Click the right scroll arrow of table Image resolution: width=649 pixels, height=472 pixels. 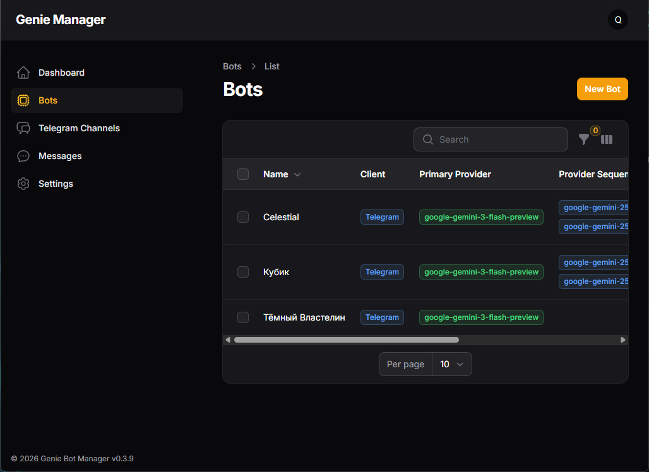tap(623, 339)
